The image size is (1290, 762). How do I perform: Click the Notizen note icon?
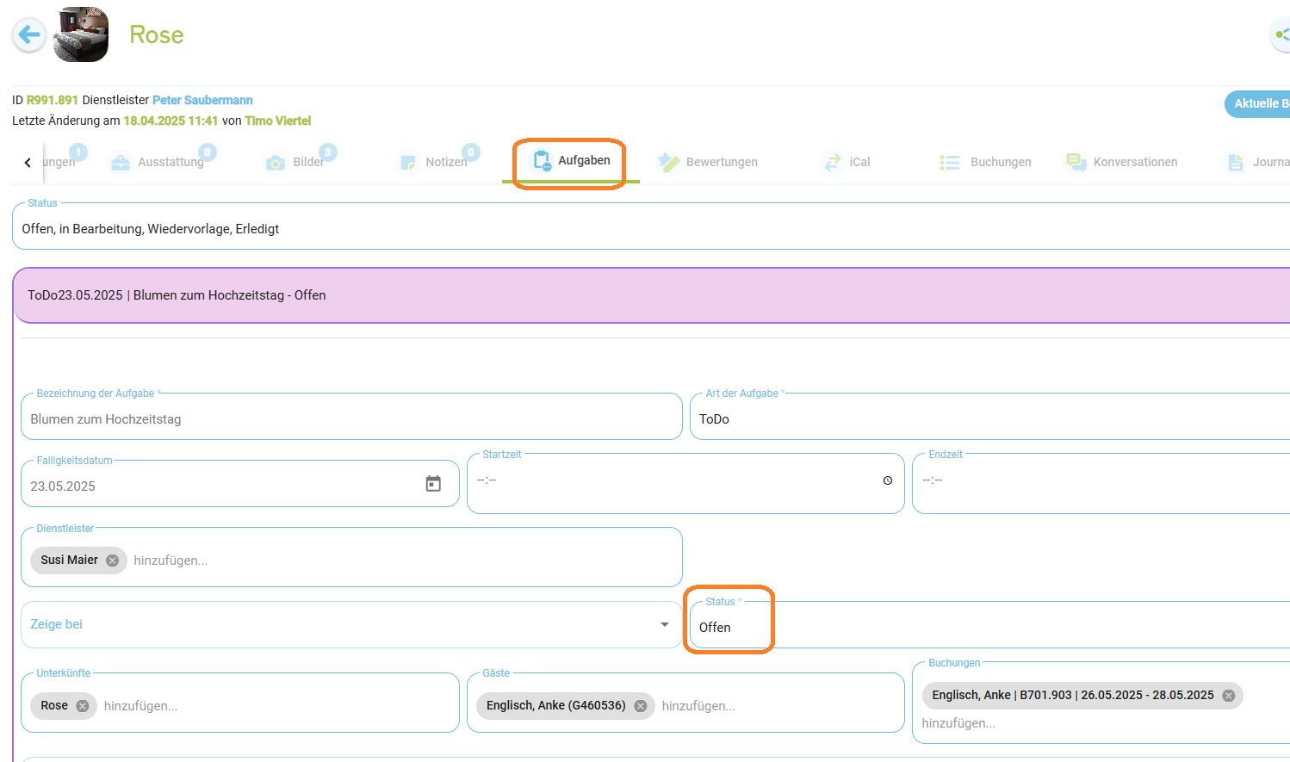coord(407,162)
